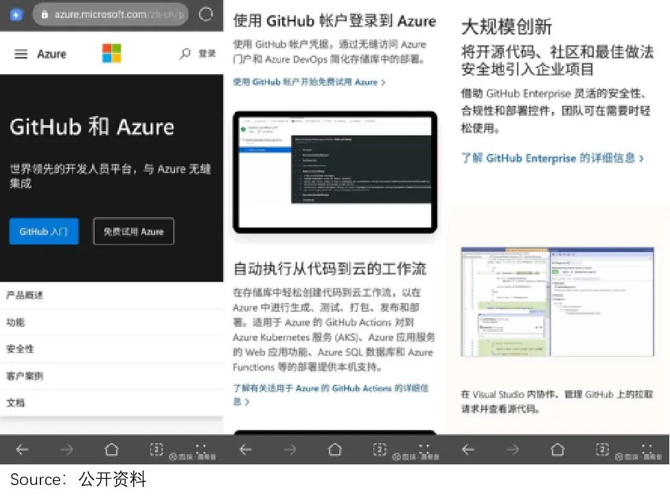Click the GitHub Actions tablet screenshot

pyautogui.click(x=335, y=172)
